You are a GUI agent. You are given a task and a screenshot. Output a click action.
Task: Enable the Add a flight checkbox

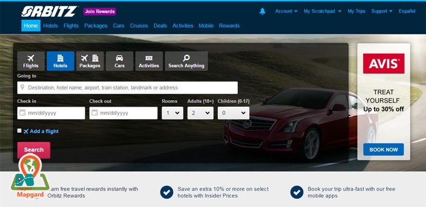tap(19, 131)
